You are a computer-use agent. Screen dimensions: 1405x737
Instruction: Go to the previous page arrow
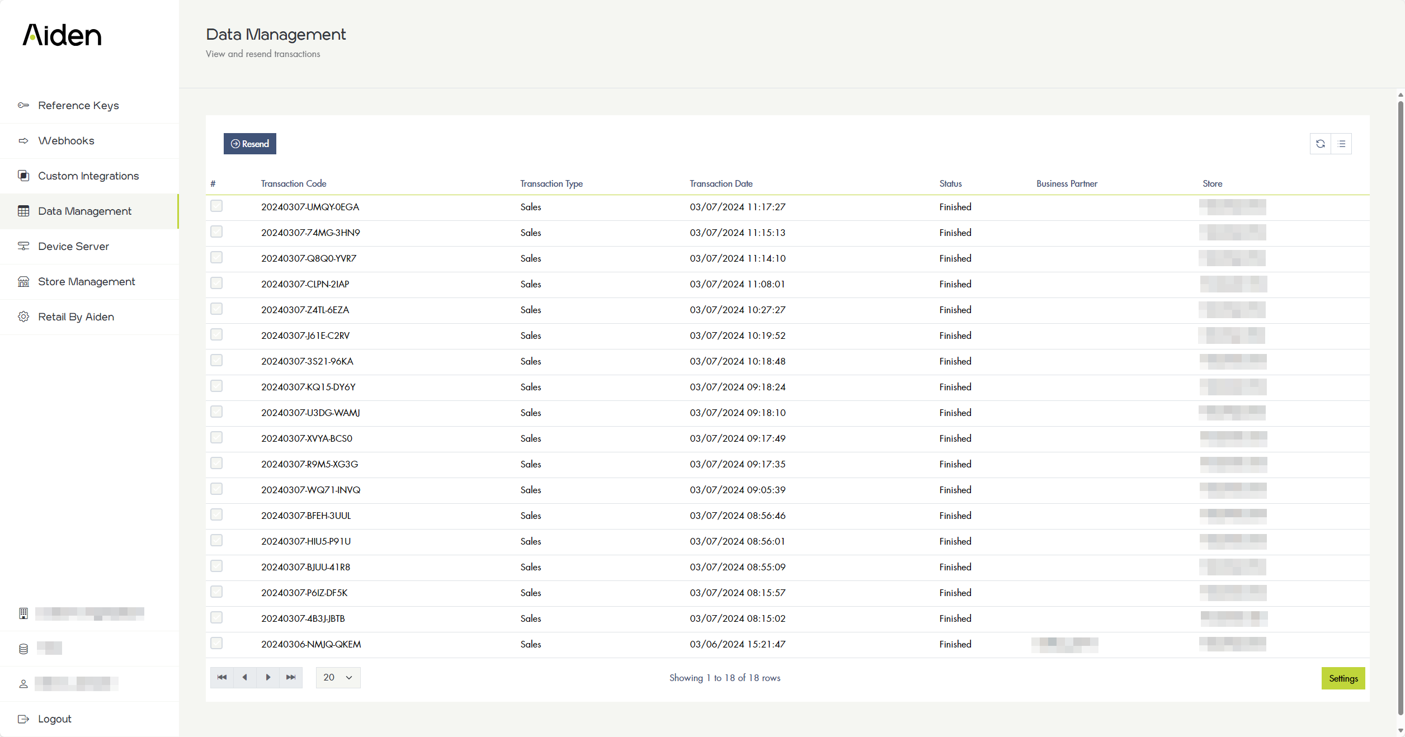(x=245, y=677)
